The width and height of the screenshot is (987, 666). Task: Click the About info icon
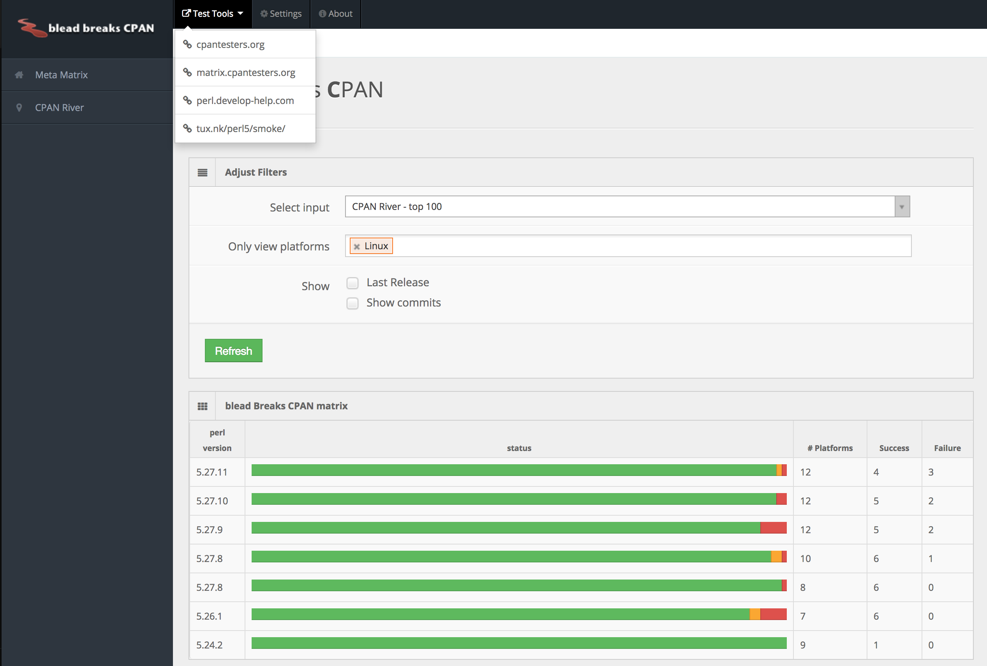point(323,14)
